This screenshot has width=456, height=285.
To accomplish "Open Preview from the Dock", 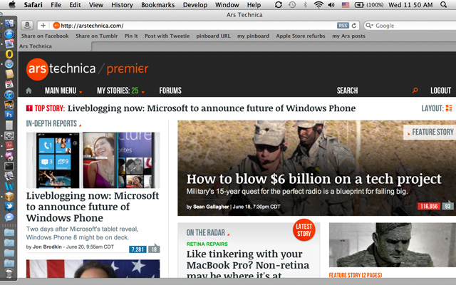I will [x=9, y=176].
